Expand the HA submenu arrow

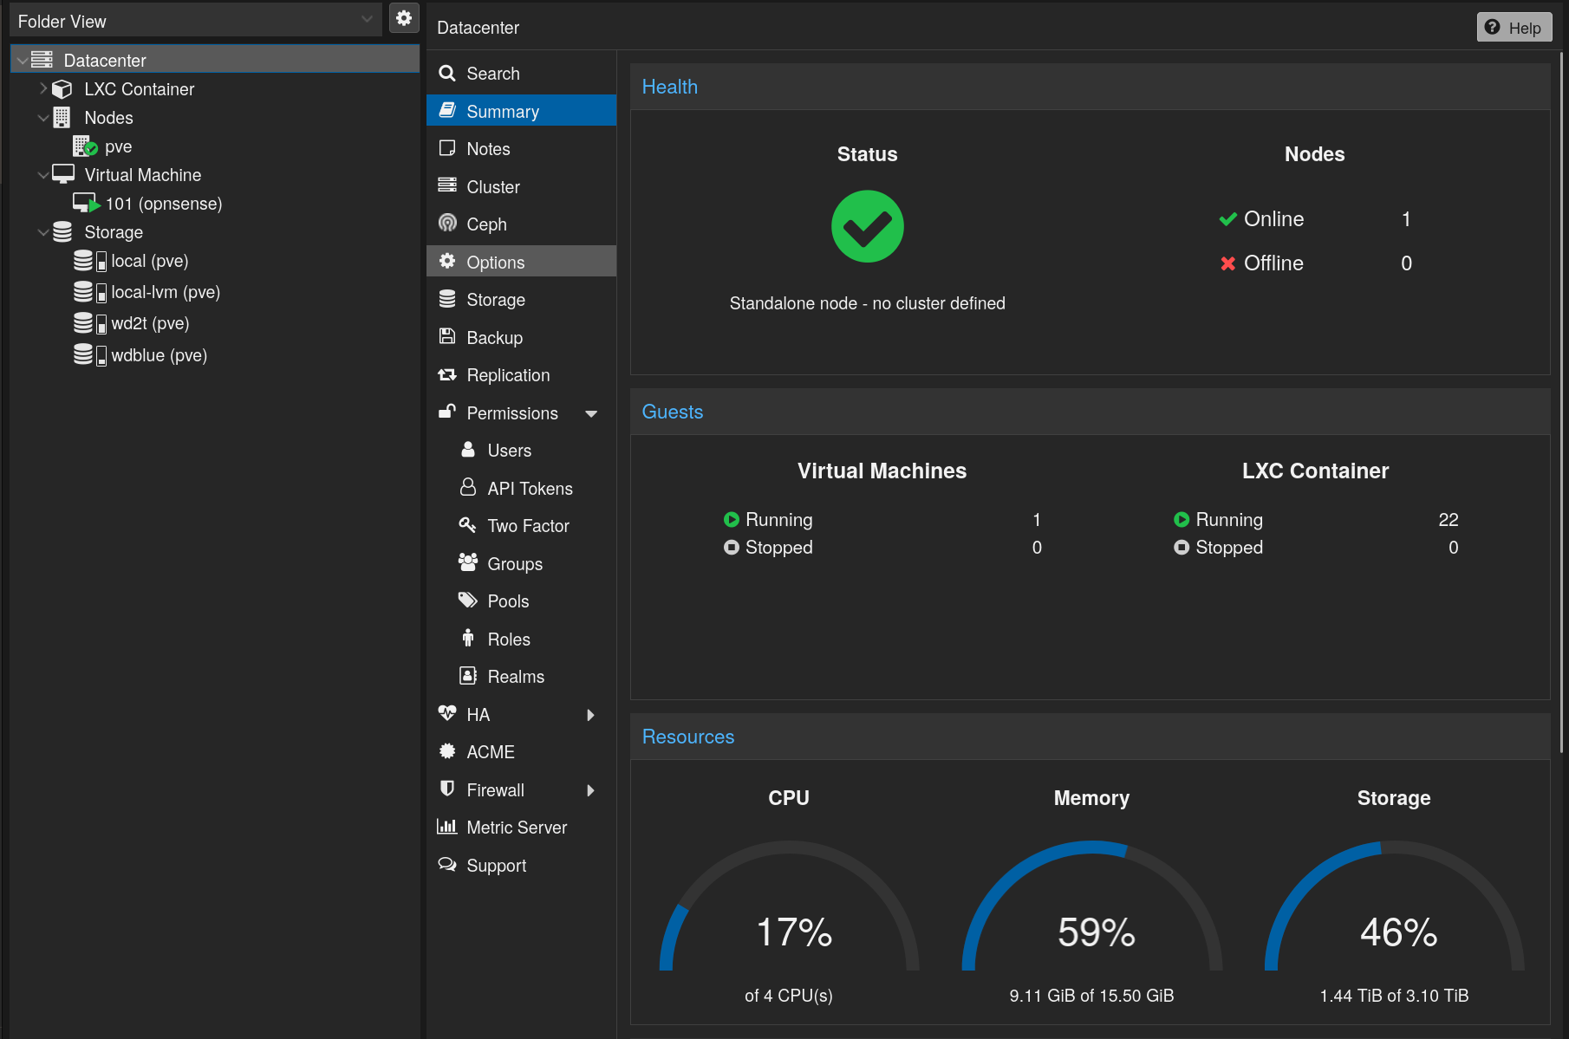tap(591, 715)
